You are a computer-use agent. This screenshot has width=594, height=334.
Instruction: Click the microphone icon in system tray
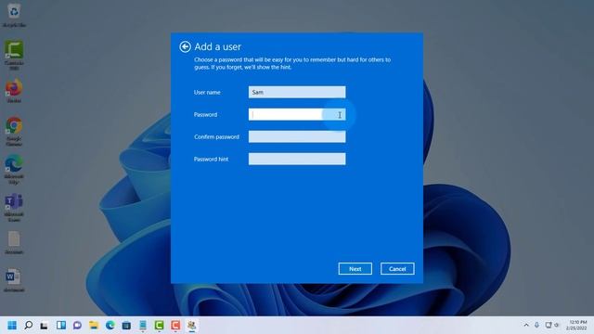click(536, 326)
